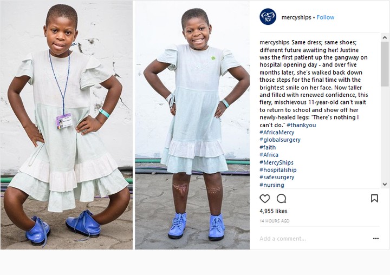Focus the Add a comment field
Image resolution: width=390 pixels, height=275 pixels.
(x=315, y=239)
